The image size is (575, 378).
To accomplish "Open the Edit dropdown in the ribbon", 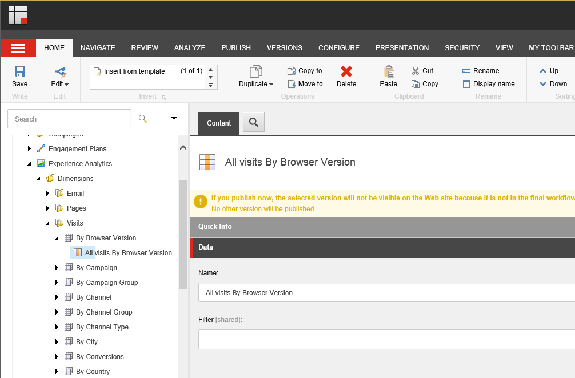I will point(59,84).
